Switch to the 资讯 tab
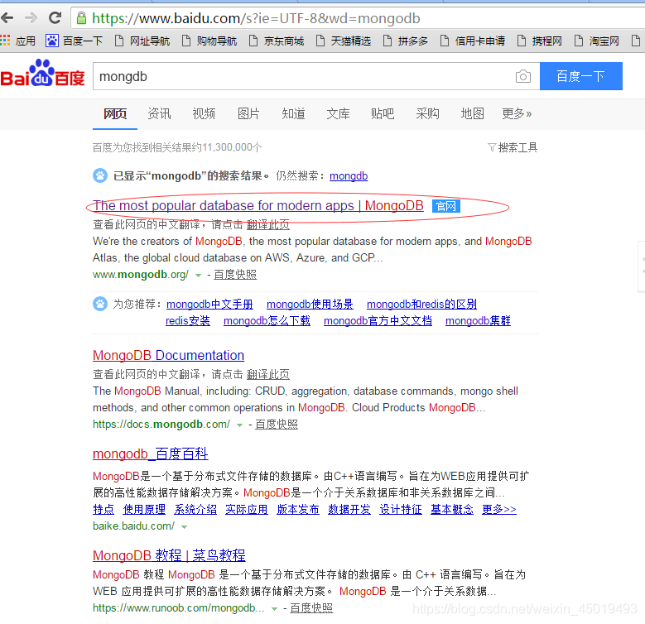 [x=159, y=113]
